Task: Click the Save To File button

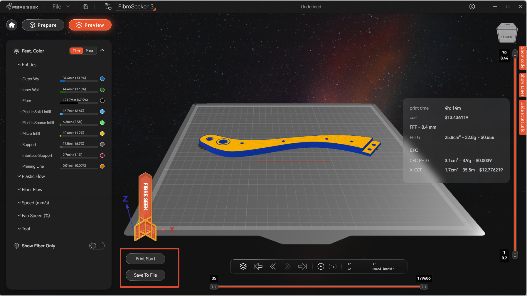Action: pos(145,275)
